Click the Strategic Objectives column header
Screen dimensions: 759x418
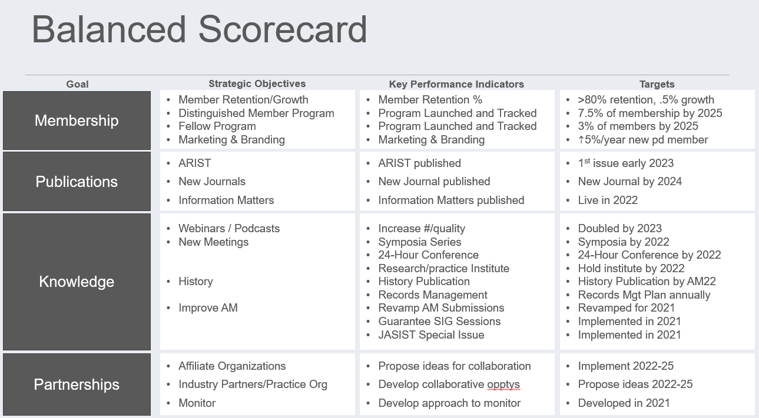[257, 83]
